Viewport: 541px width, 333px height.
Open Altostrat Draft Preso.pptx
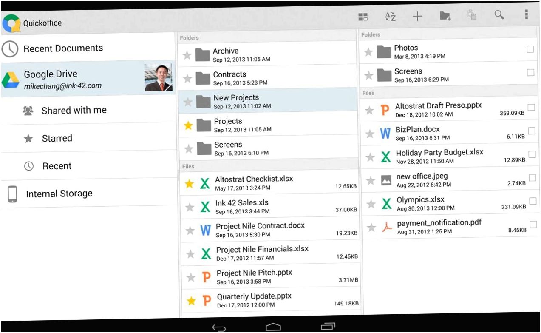pyautogui.click(x=450, y=109)
